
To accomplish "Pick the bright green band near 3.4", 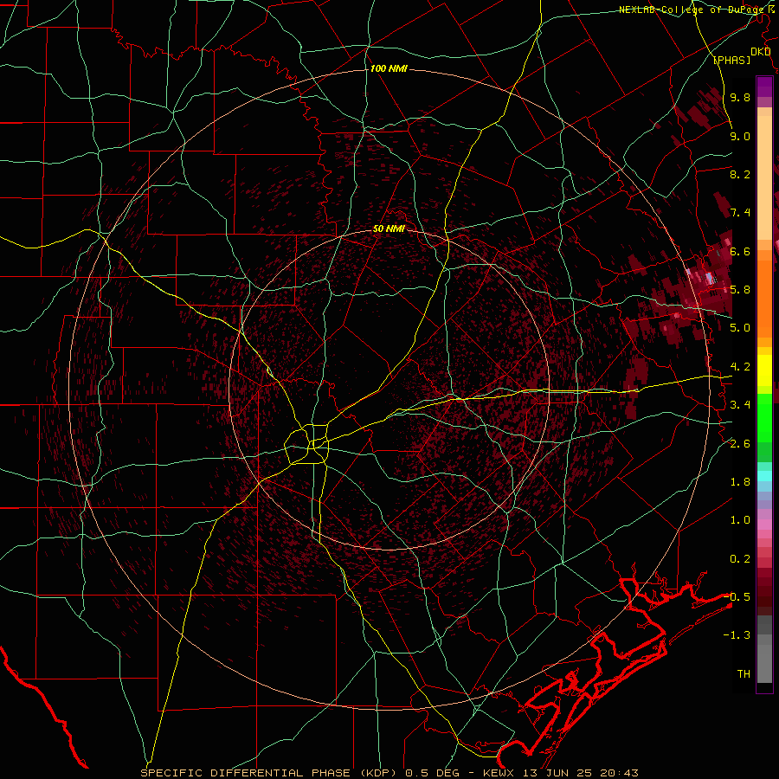I will [764, 417].
